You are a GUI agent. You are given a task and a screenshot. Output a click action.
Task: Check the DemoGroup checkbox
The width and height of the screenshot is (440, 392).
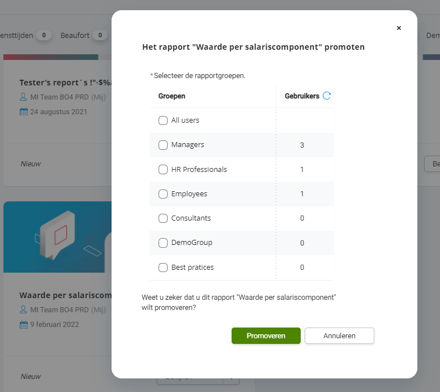click(x=163, y=243)
